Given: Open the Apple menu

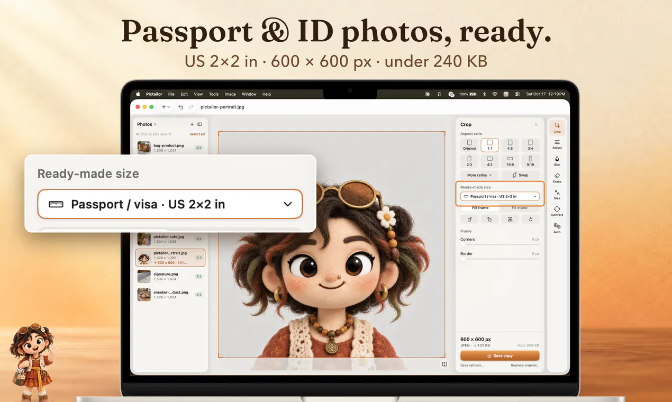Looking at the screenshot, I should click(x=138, y=94).
